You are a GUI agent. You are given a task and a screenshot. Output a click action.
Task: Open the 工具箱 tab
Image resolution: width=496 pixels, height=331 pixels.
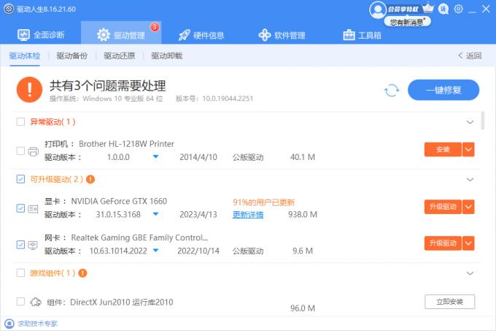(x=363, y=35)
